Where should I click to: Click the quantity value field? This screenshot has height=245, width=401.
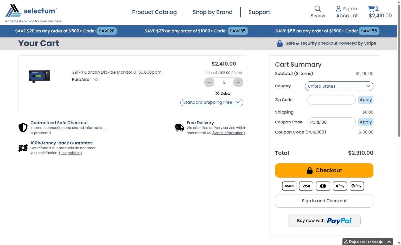coord(224,82)
